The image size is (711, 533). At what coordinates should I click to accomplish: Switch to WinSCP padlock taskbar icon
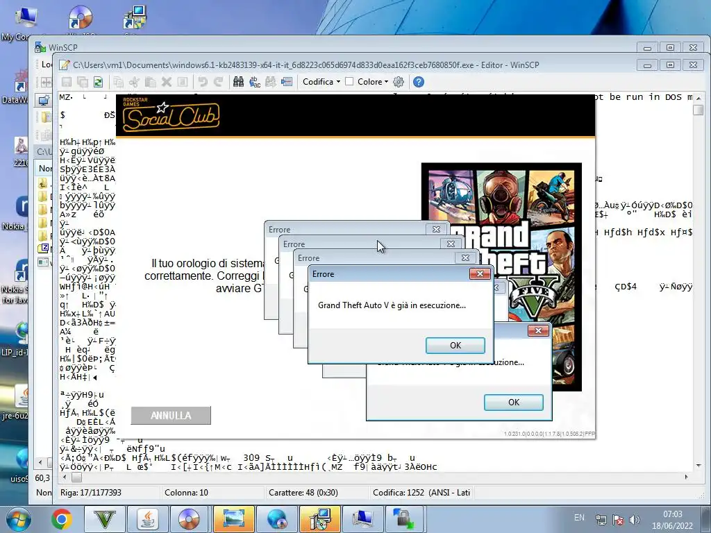(405, 519)
